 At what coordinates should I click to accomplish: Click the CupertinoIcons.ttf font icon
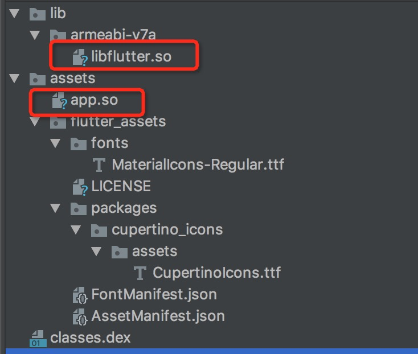[x=140, y=273]
